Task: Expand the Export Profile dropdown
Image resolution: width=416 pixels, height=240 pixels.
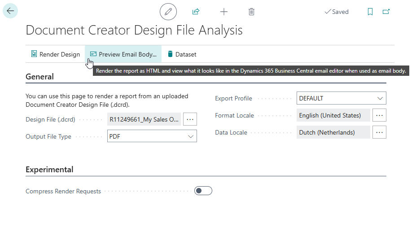Action: [x=341, y=98]
